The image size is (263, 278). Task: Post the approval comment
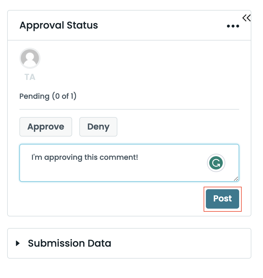click(222, 199)
